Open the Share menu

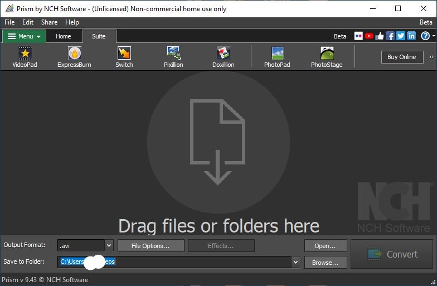pyautogui.click(x=49, y=22)
